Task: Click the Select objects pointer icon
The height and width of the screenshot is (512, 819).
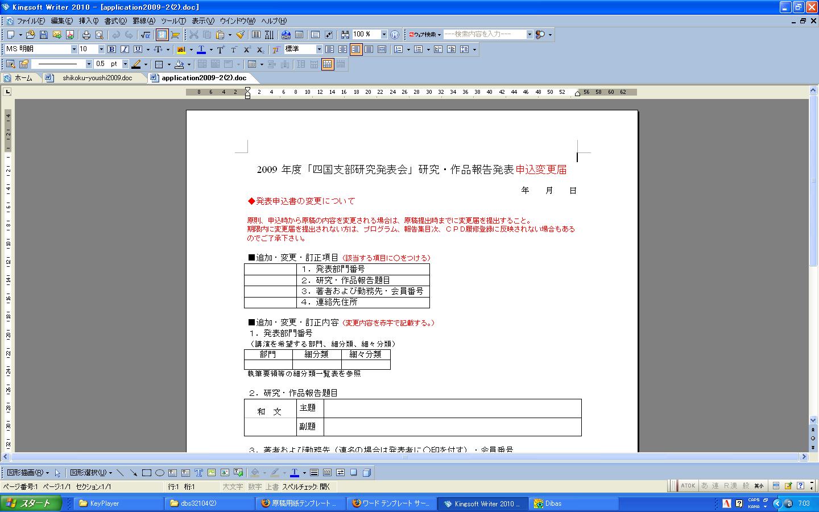Action: point(58,473)
